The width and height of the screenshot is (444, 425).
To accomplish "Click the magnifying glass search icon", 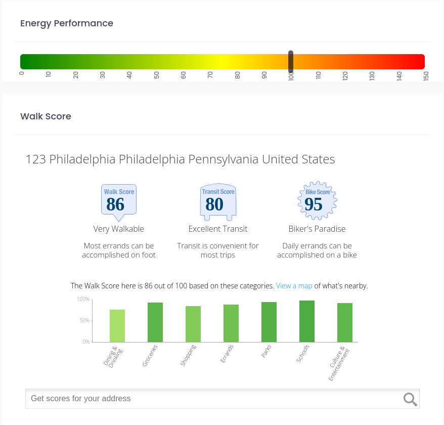I will point(410,399).
